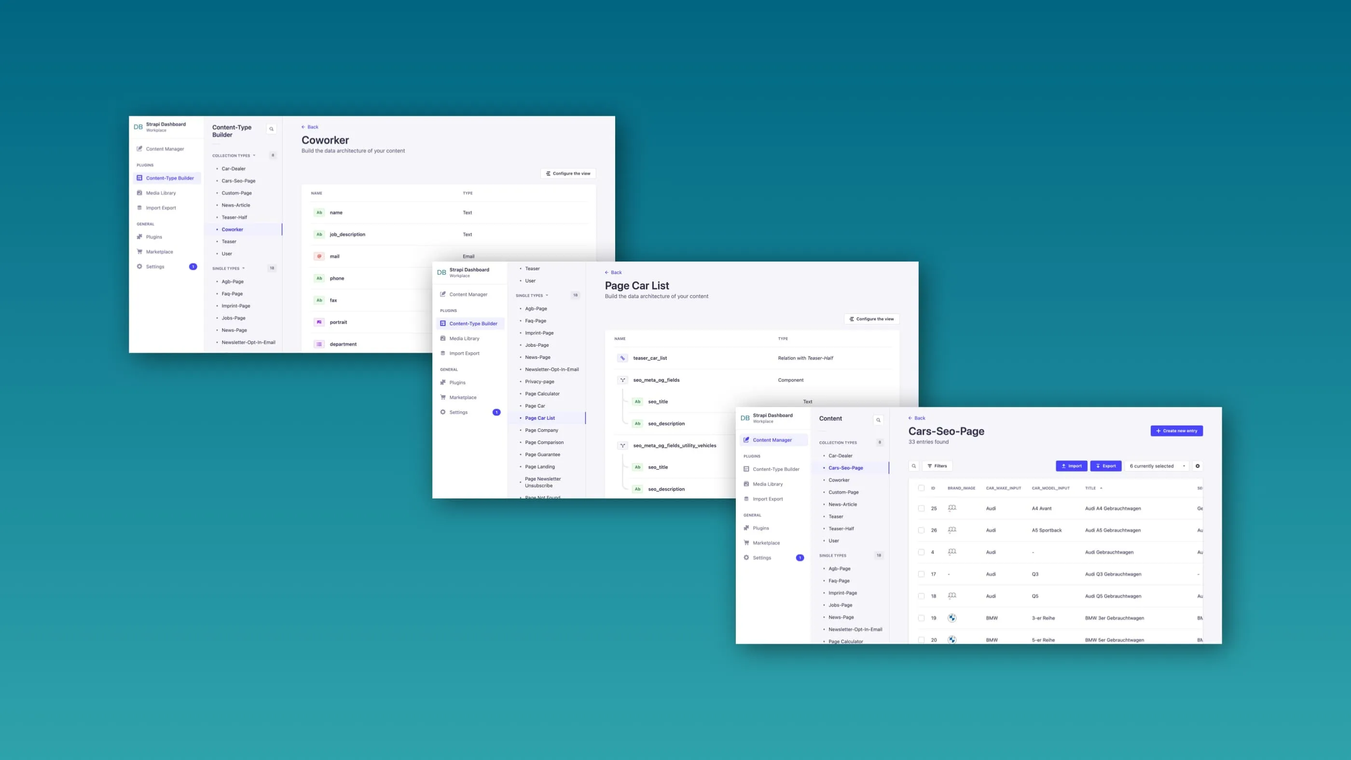The image size is (1351, 760).
Task: Click the table search magnifier icon
Action: 913,466
